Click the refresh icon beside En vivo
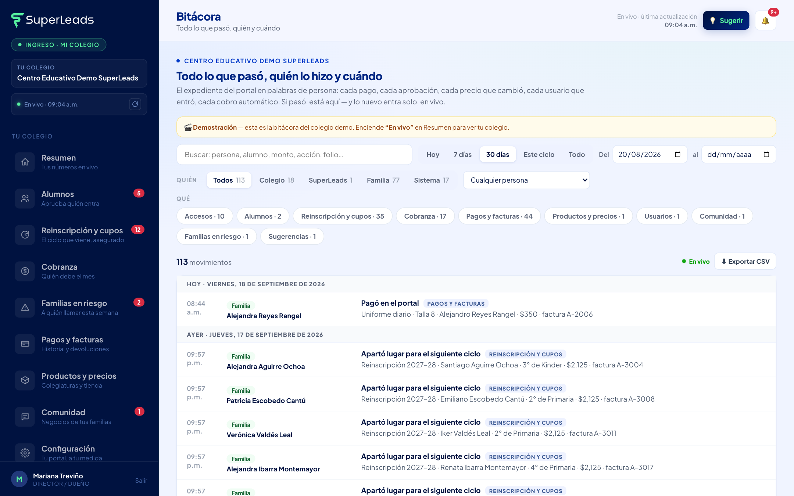 point(135,104)
